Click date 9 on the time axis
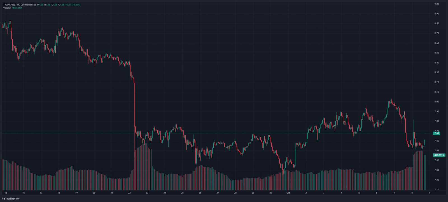448x202 pixels. (430, 193)
